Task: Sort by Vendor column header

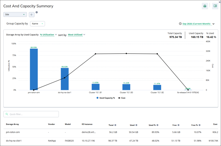Action: click(x=51, y=124)
